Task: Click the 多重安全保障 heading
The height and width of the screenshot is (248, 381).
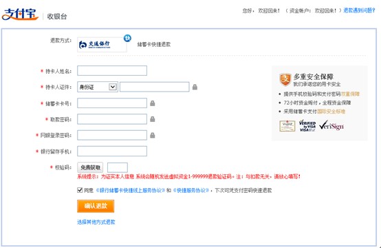Action: tap(314, 77)
